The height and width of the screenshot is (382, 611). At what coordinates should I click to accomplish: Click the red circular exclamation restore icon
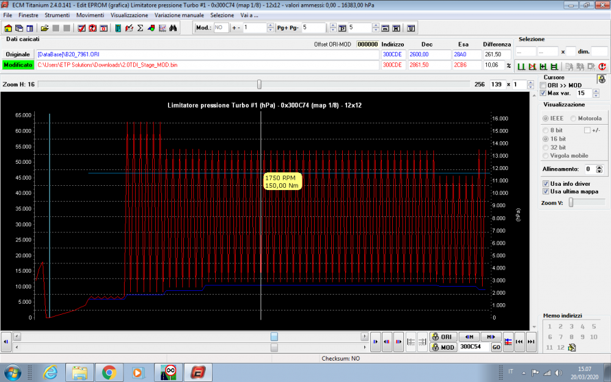pos(602,67)
